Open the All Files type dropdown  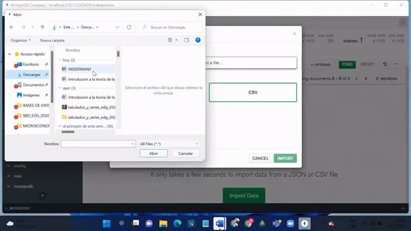coord(169,144)
